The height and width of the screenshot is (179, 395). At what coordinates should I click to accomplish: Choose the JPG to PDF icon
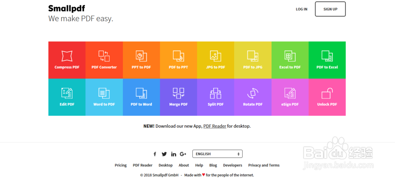[x=216, y=56]
